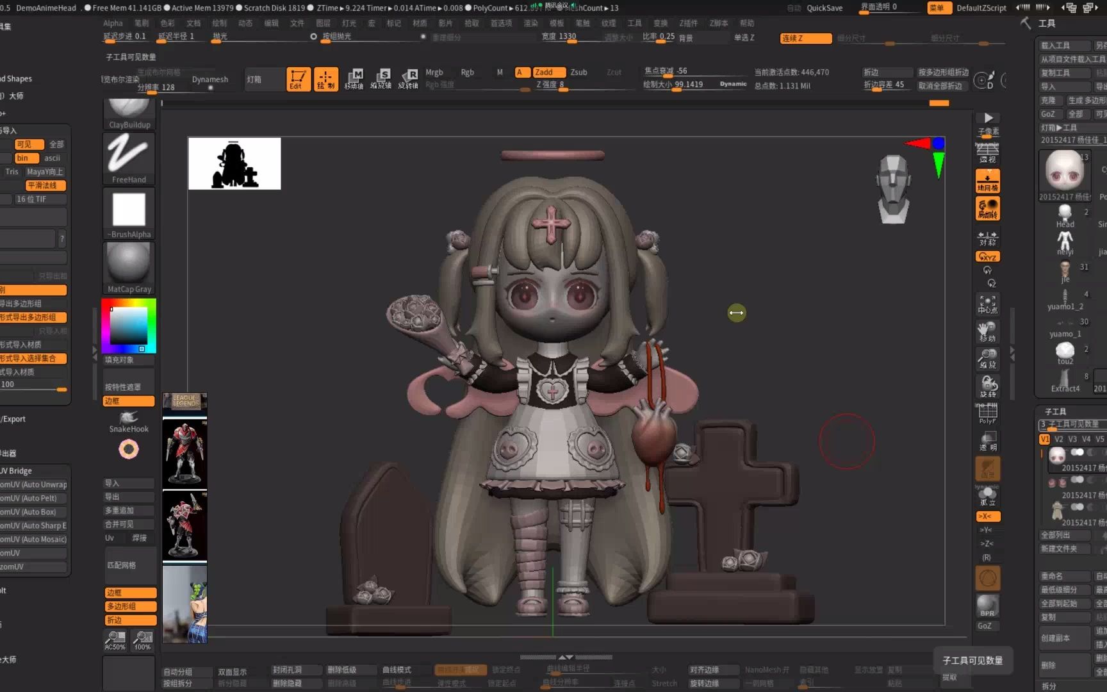
Task: Activate the Edit mode button
Action: coord(299,79)
